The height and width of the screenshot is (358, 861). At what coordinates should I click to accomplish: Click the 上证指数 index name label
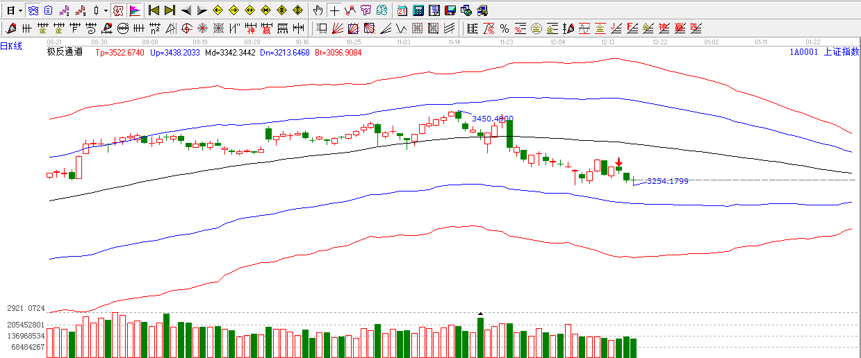[x=841, y=51]
